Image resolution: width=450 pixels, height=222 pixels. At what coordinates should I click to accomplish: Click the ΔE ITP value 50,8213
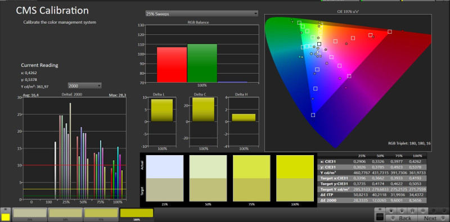coord(360,195)
